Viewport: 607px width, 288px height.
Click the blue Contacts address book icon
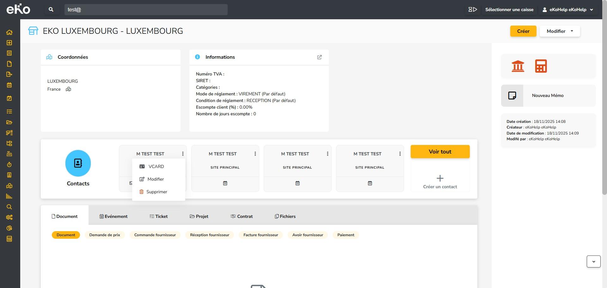click(x=78, y=163)
